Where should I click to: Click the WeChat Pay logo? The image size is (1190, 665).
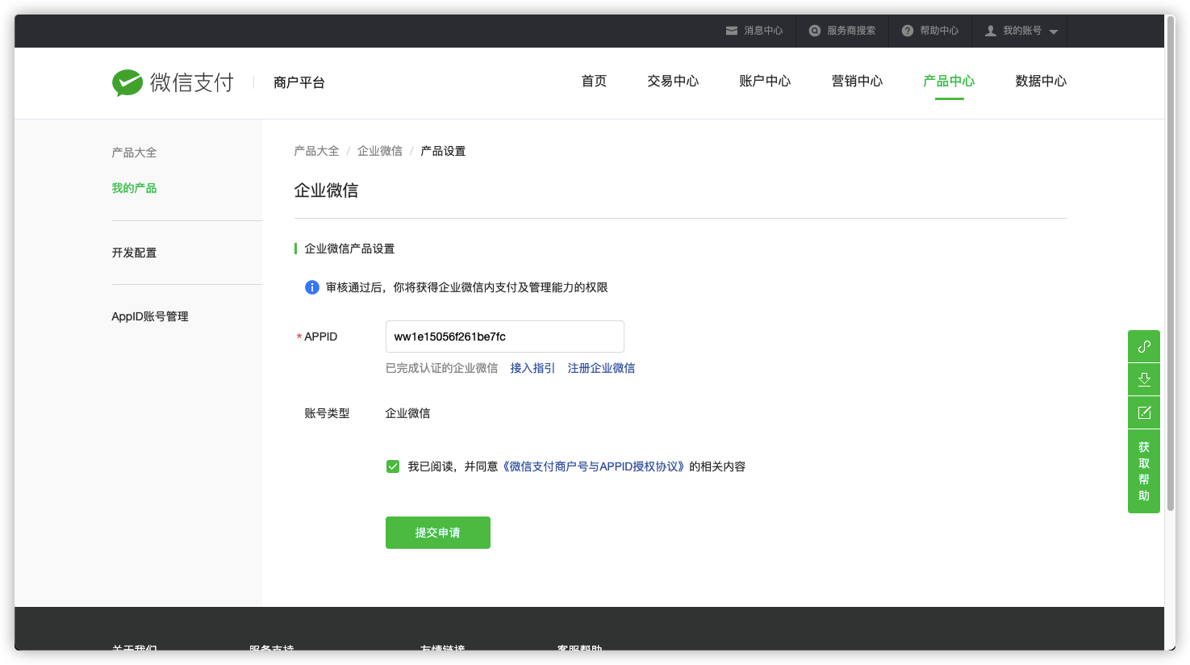[x=173, y=82]
